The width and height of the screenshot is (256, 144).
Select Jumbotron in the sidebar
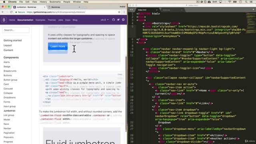9,110
